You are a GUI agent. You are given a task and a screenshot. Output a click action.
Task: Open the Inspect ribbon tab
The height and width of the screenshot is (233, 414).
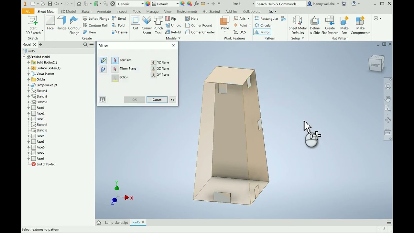(x=122, y=11)
